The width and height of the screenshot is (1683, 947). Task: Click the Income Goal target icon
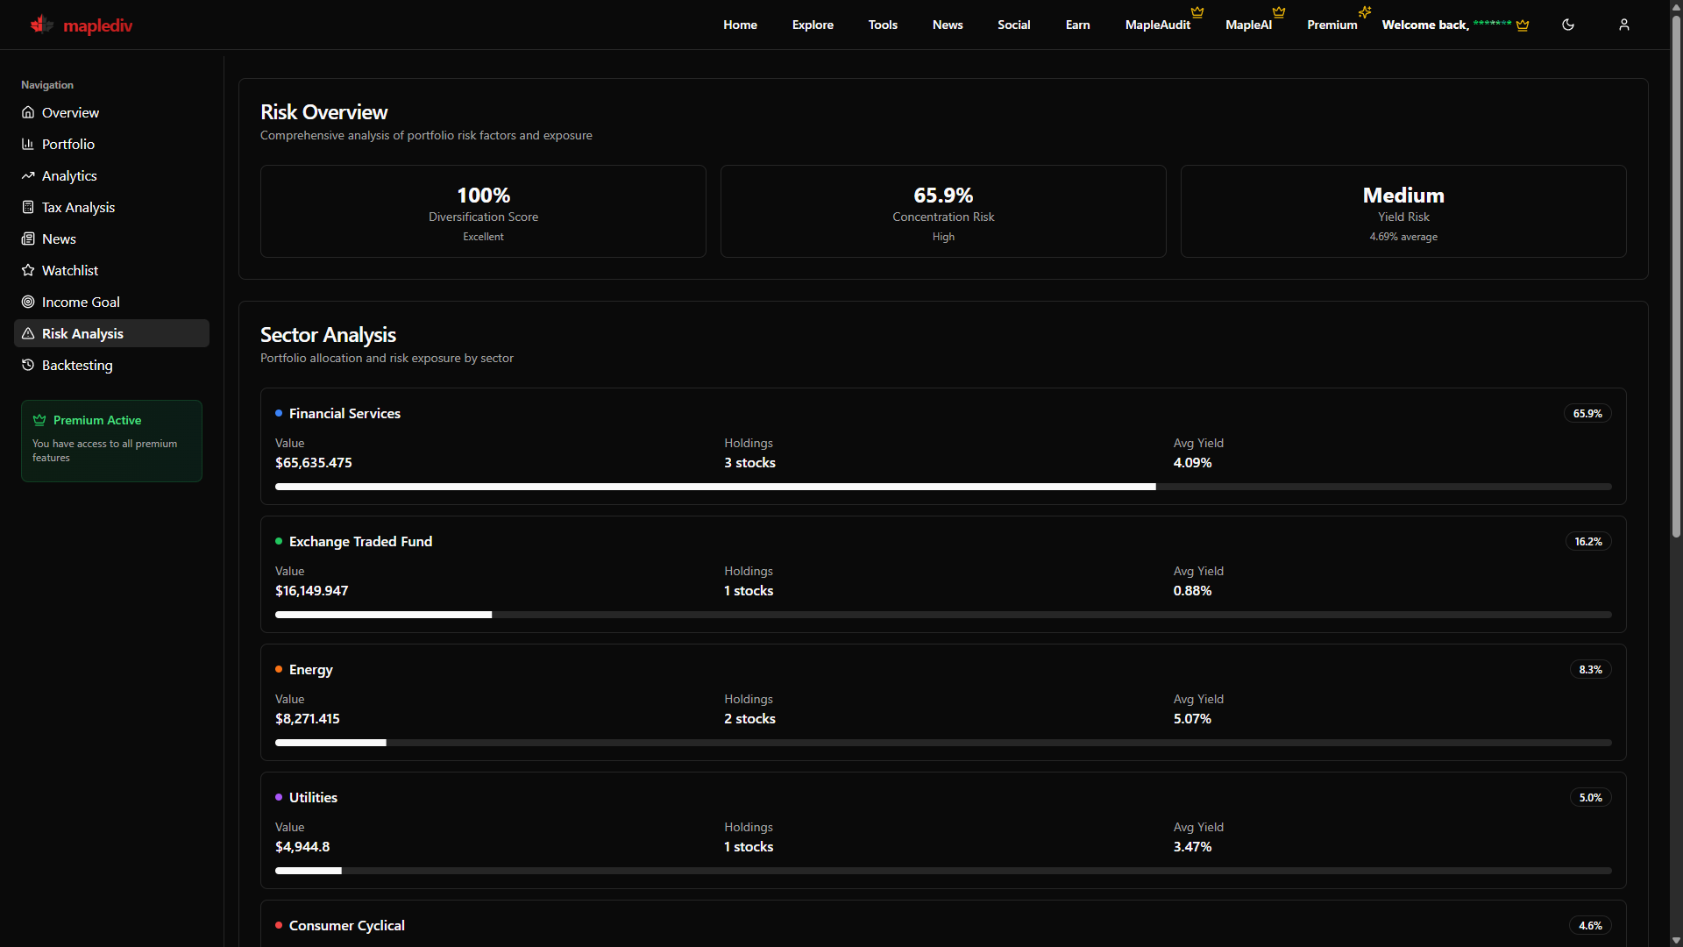[x=27, y=302]
